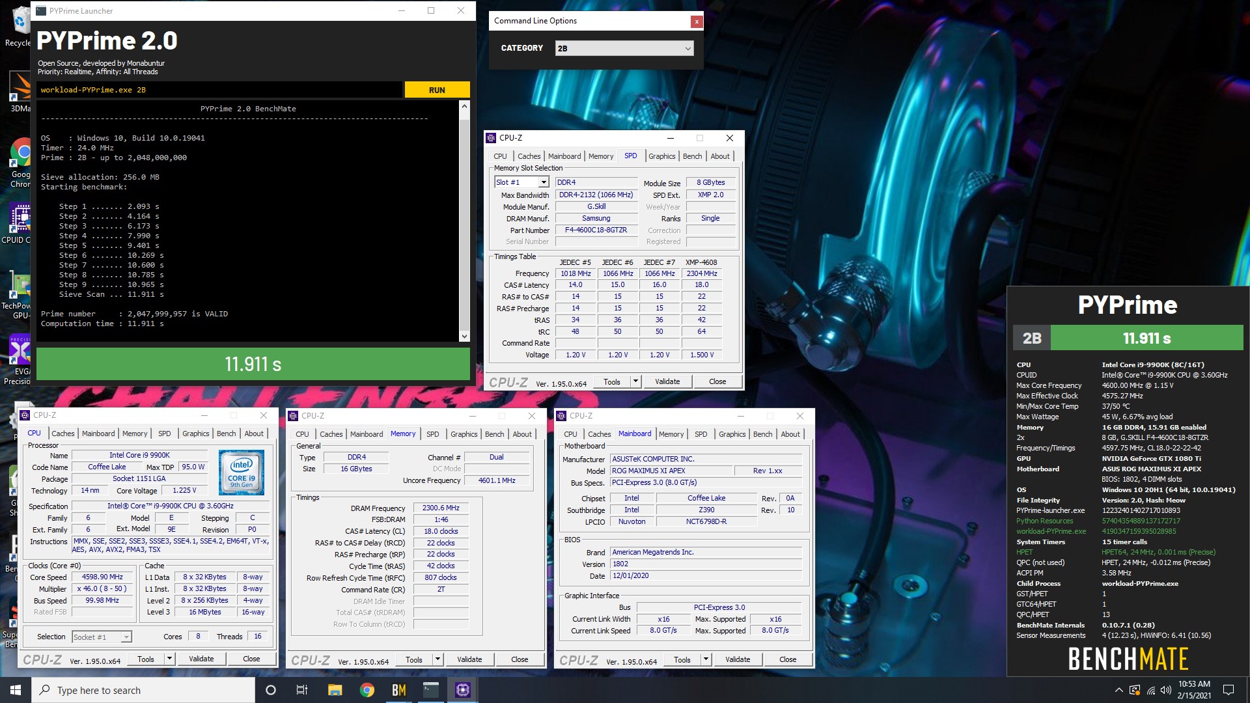This screenshot has width=1250, height=703.
Task: Open the CATEGORY 2B dropdown
Action: pos(624,48)
